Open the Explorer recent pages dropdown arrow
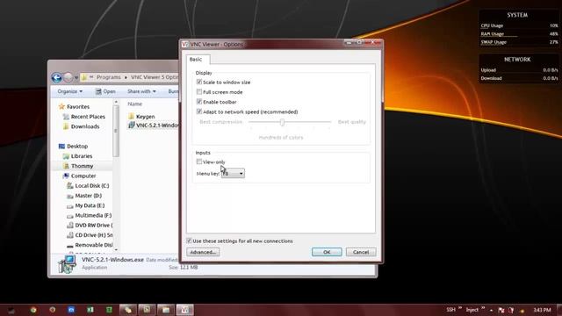The height and width of the screenshot is (316, 562). point(76,78)
